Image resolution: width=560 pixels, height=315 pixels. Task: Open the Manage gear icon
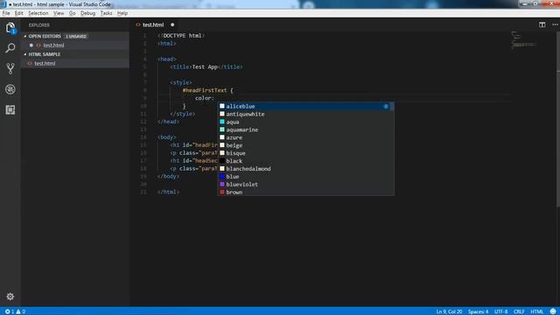(10, 297)
